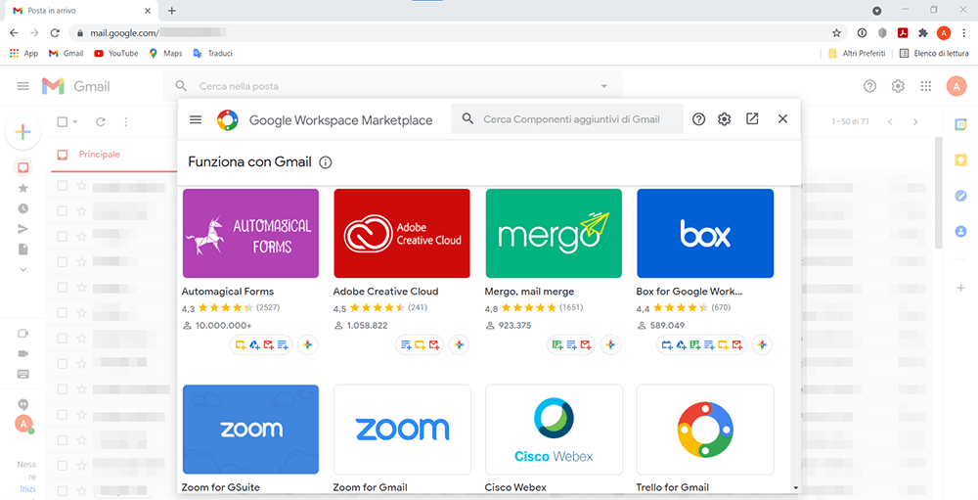This screenshot has height=500, width=978.
Task: Click the Gmail compose plus button
Action: [x=23, y=132]
